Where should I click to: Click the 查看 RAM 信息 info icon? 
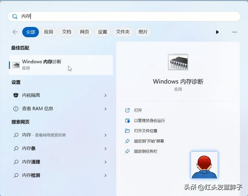(16, 109)
